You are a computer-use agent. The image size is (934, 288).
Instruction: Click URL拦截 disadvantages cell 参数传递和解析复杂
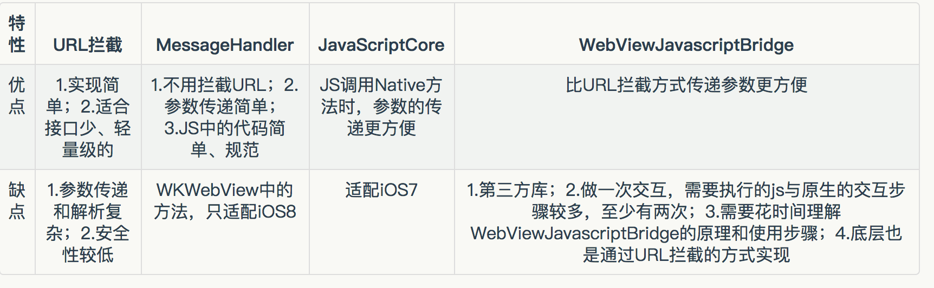[x=88, y=222]
